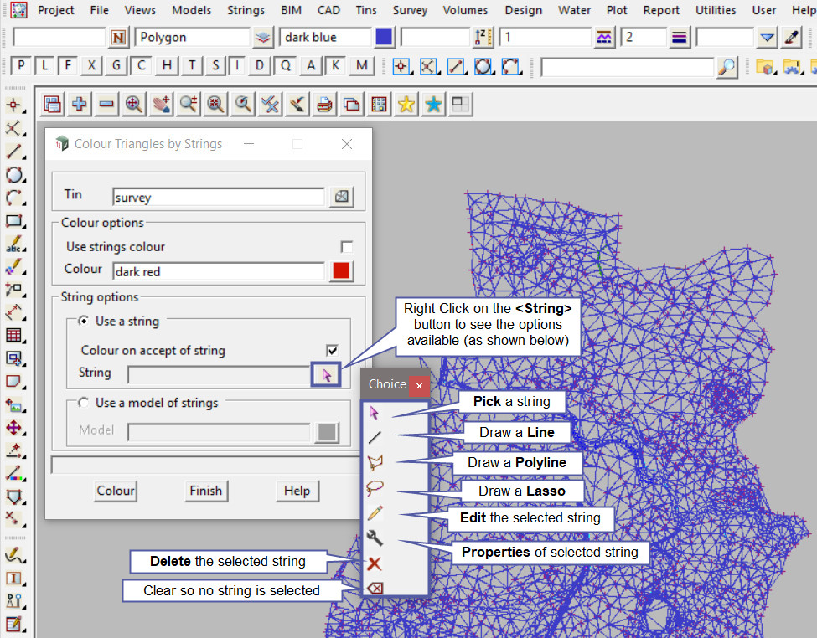Open the Tins menu
Screen dimensions: 817x638
coord(365,10)
